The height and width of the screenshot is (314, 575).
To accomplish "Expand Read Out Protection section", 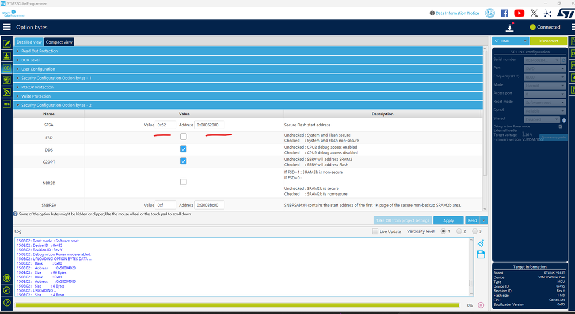I will [x=248, y=51].
